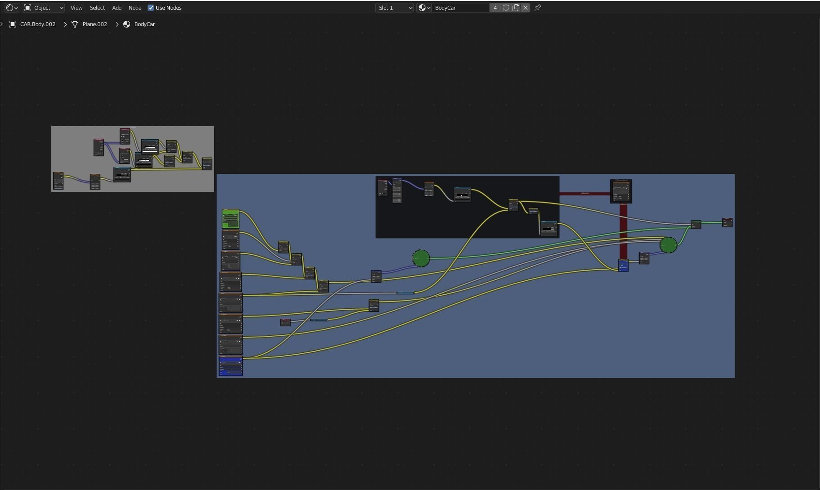Toggle the pin icon in the header
Viewport: 820px width, 490px height.
[538, 8]
